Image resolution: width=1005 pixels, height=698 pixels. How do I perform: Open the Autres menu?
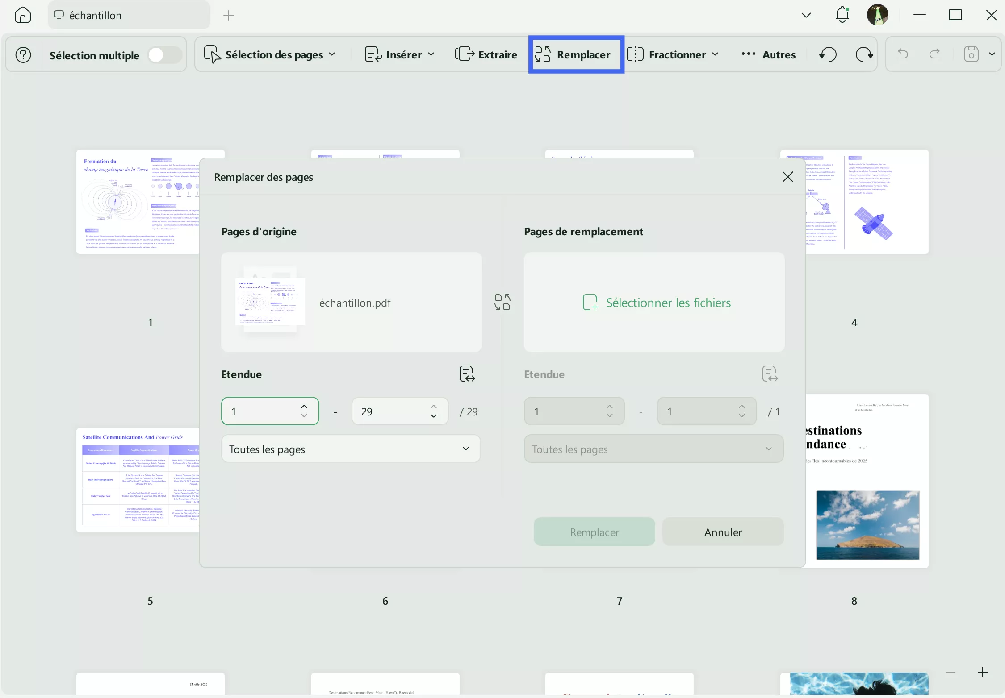(768, 54)
